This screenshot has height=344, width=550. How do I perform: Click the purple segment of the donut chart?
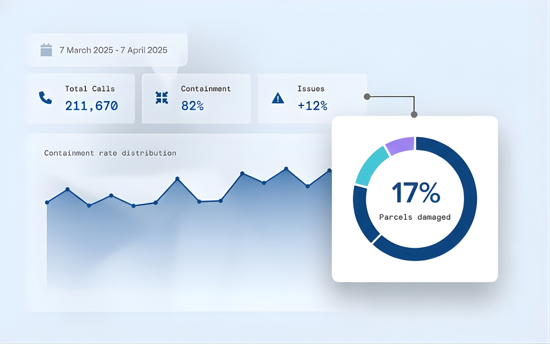pyautogui.click(x=400, y=145)
